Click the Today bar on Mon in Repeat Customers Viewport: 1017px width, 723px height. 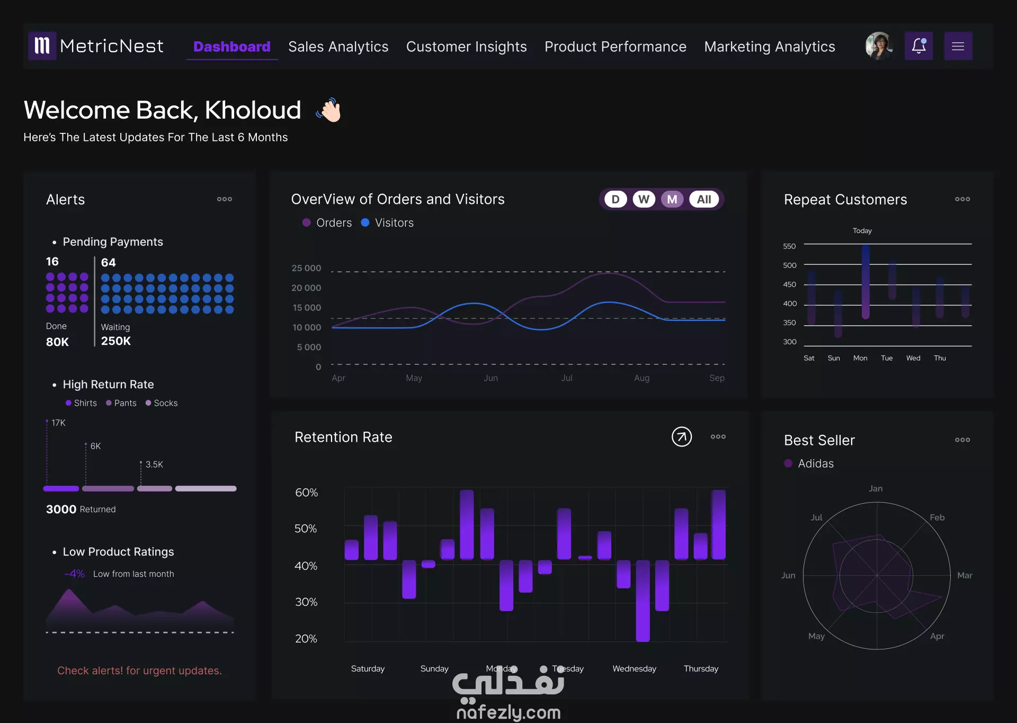866,282
